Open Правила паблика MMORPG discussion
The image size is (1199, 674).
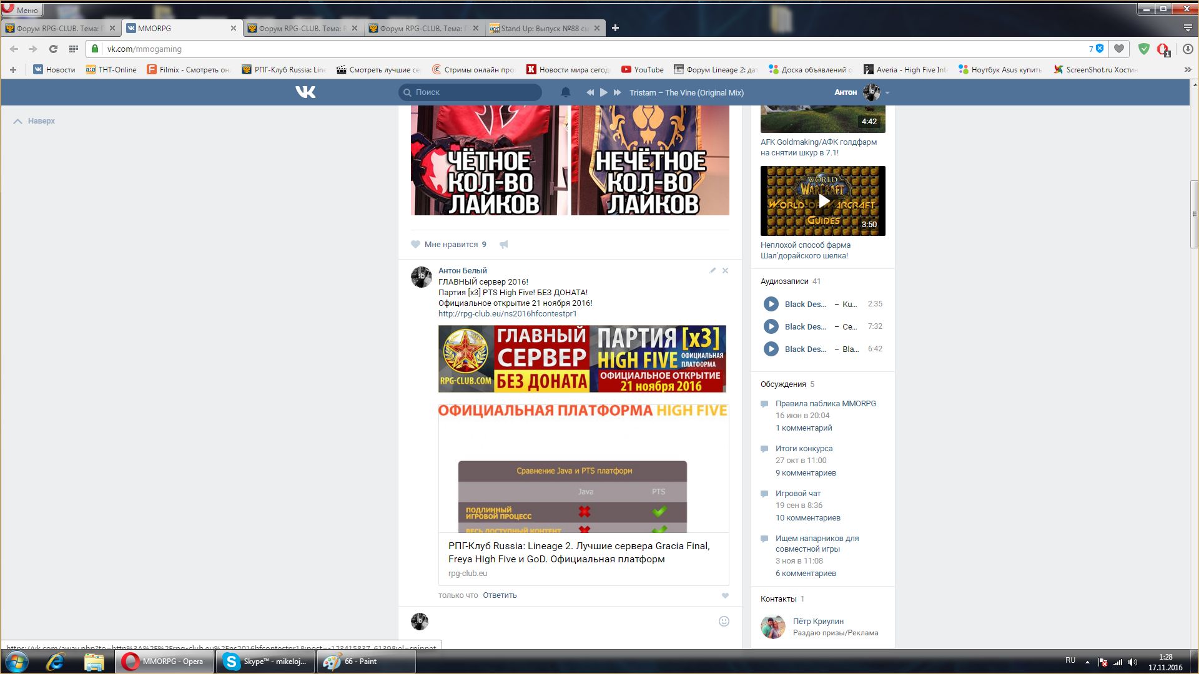coord(826,404)
